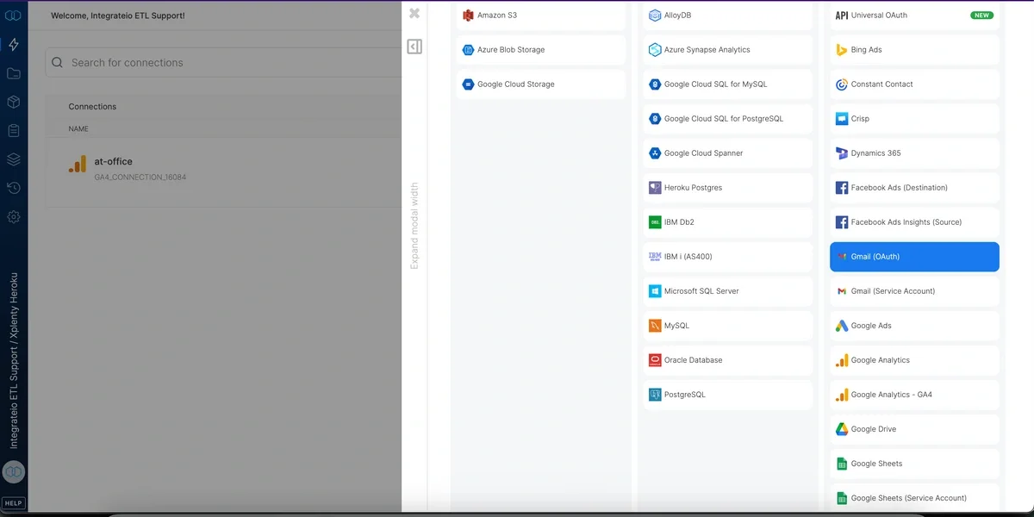This screenshot has height=517, width=1034.
Task: Select Dynamics 365
Action: click(914, 153)
